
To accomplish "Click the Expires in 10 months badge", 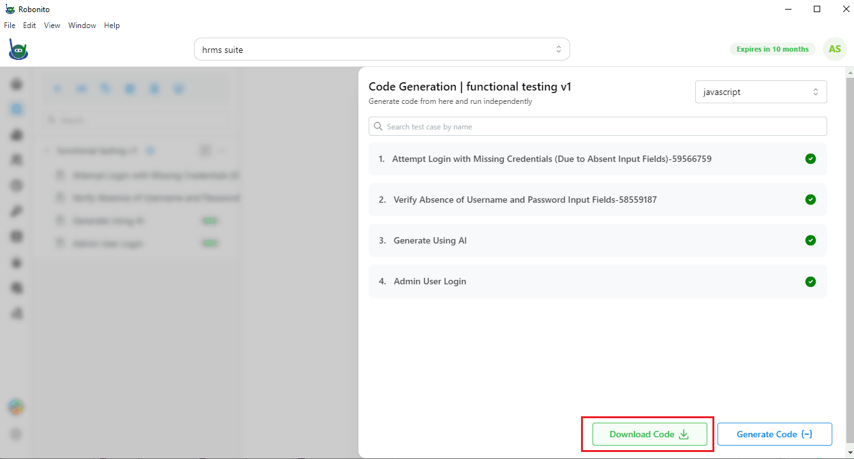I will point(772,49).
